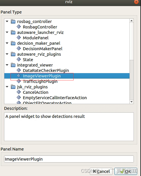Click the autoware_launcher_rviz category label
Viewport: 141px width, 176px height.
pyautogui.click(x=40, y=32)
